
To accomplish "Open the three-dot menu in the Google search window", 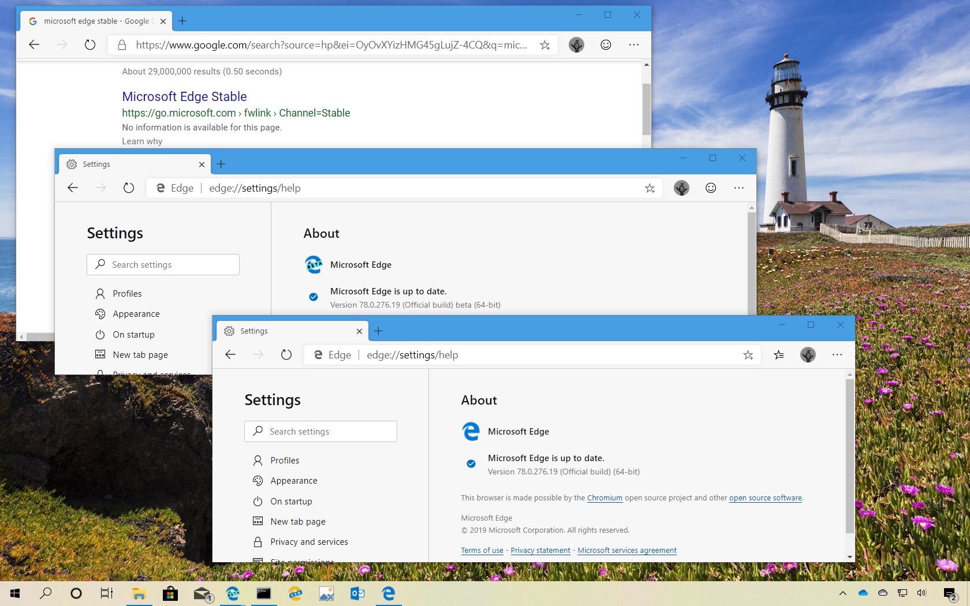I will coord(633,45).
